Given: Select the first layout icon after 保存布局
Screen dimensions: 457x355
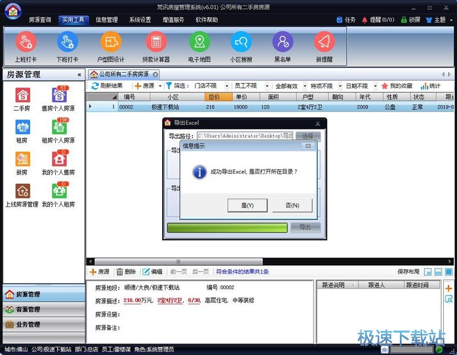Looking at the screenshot, I should pos(427,272).
